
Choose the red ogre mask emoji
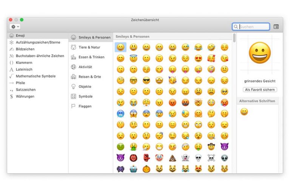pos(133,158)
